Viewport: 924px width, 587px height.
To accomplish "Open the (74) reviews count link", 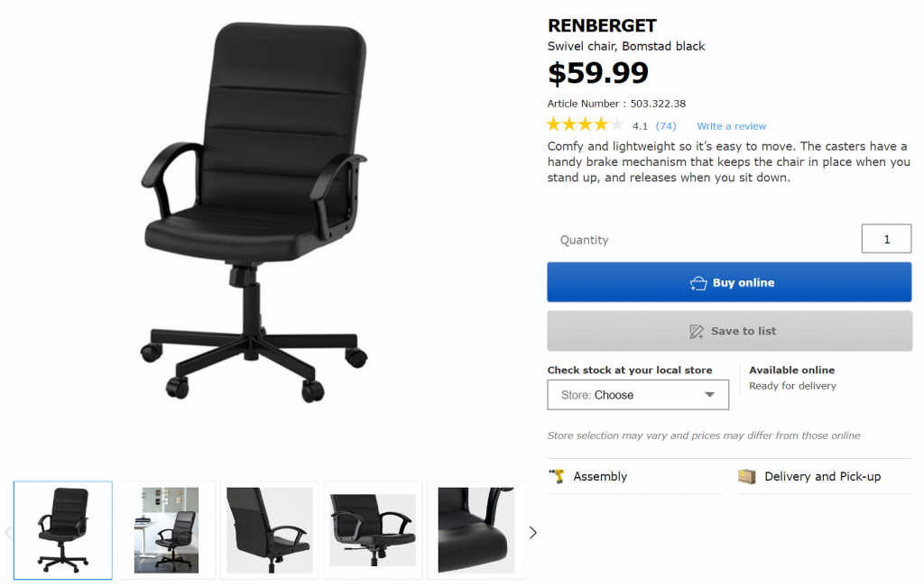I will [666, 126].
